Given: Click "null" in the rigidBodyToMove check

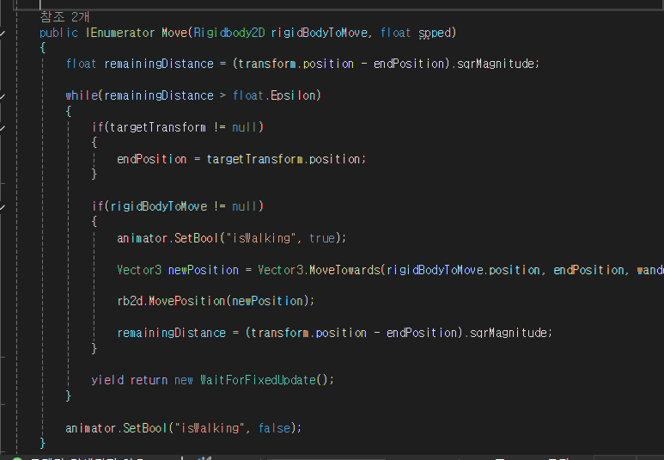Looking at the screenshot, I should click(x=245, y=206).
